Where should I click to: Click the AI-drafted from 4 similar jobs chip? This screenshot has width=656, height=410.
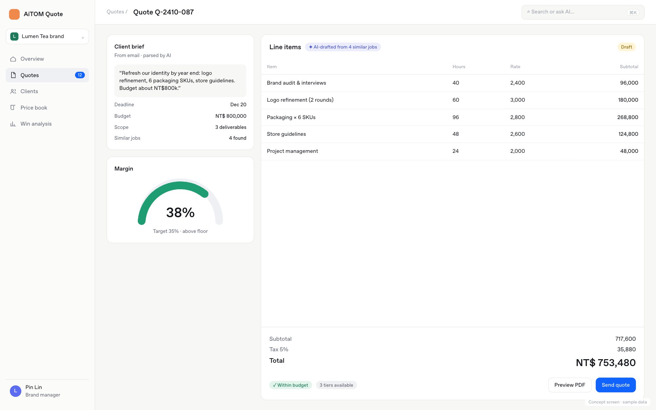coord(343,47)
